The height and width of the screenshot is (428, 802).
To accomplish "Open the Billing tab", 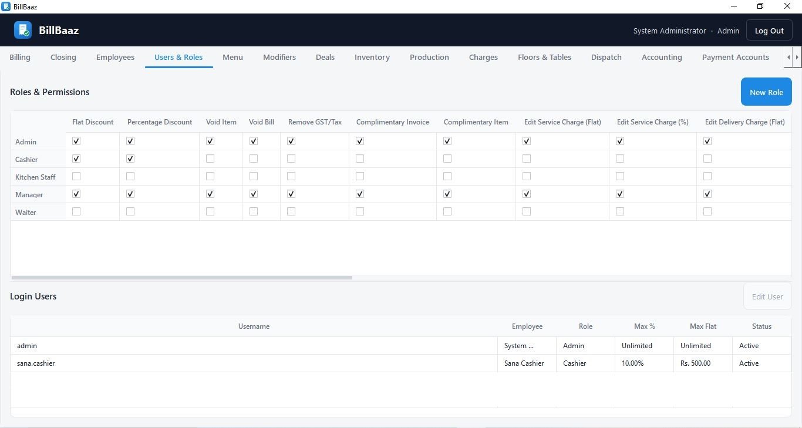I will (x=20, y=57).
